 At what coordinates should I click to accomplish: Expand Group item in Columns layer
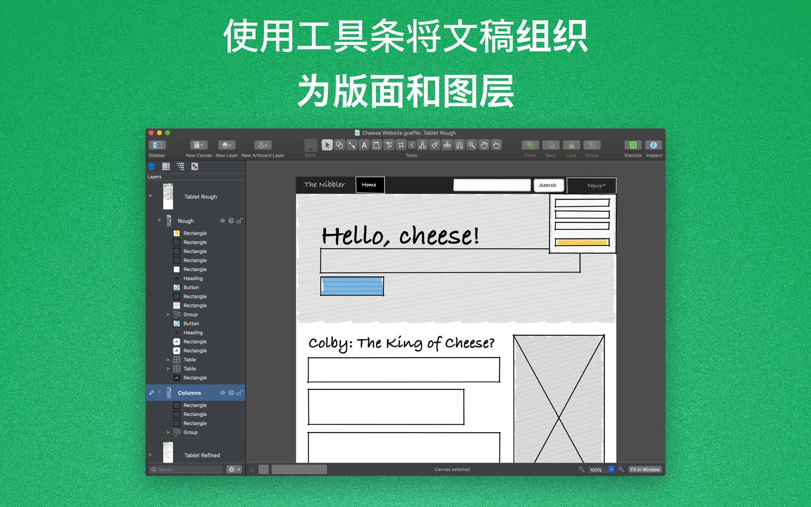[168, 432]
